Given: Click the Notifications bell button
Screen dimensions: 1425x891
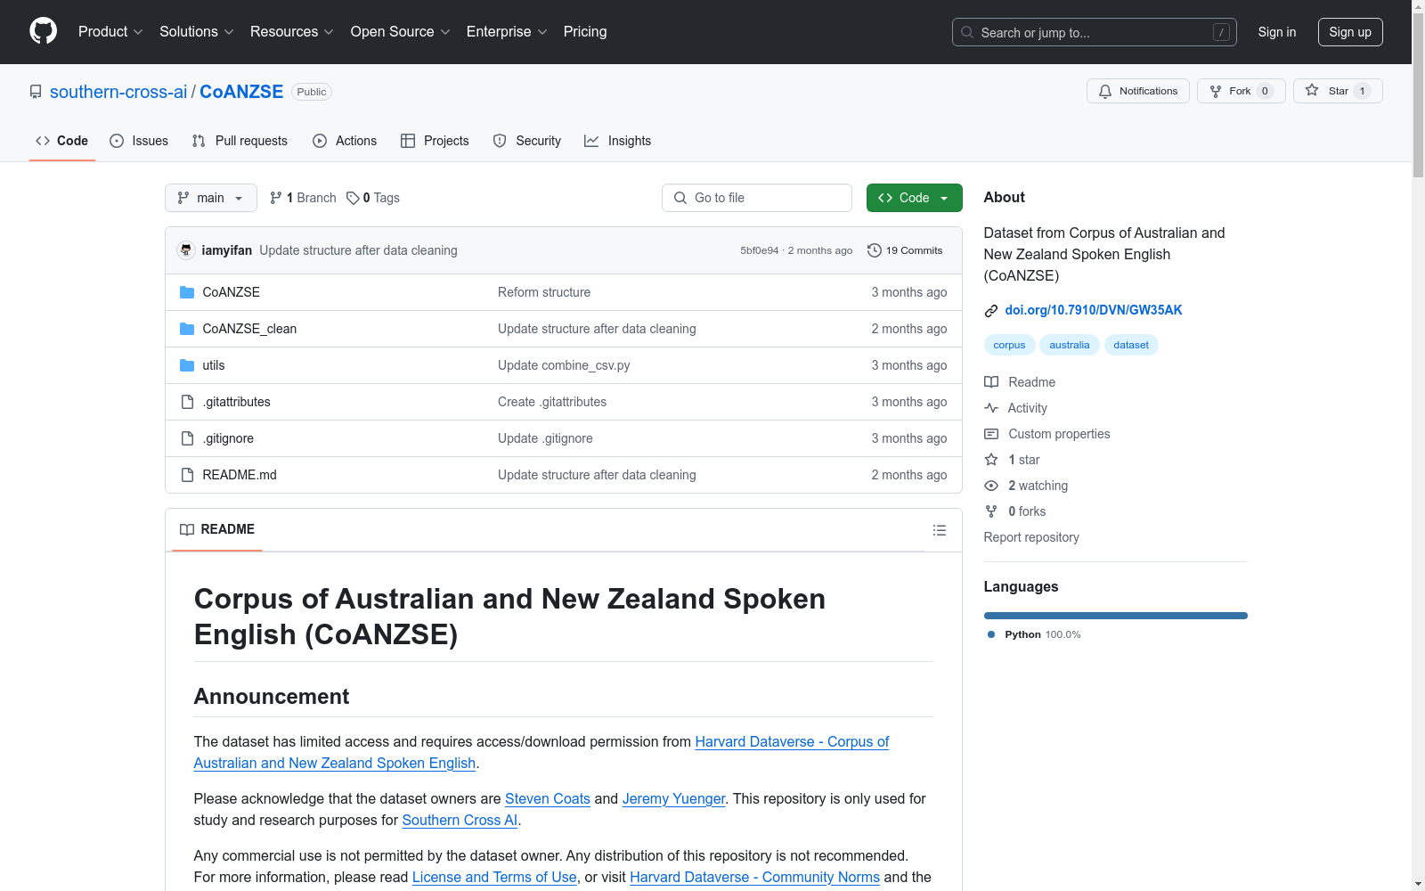Looking at the screenshot, I should (x=1137, y=91).
